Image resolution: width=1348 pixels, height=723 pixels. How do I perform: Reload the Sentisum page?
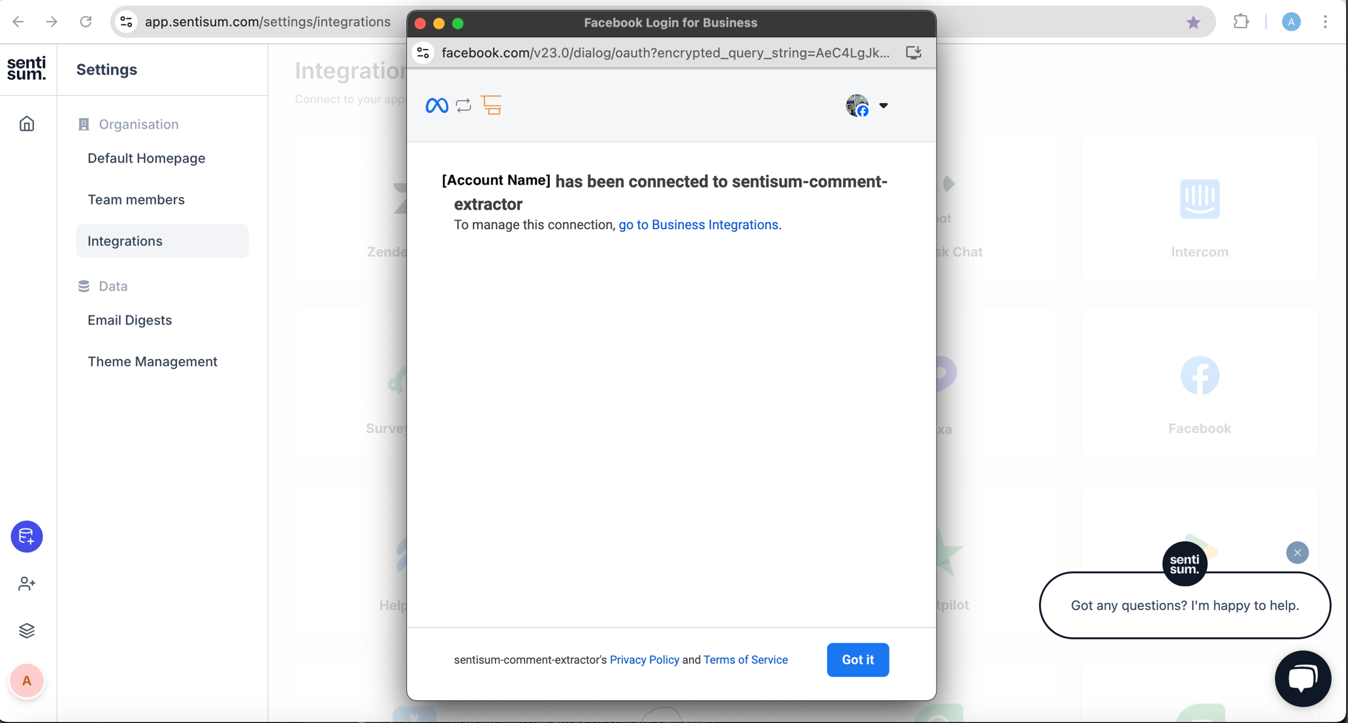point(86,22)
